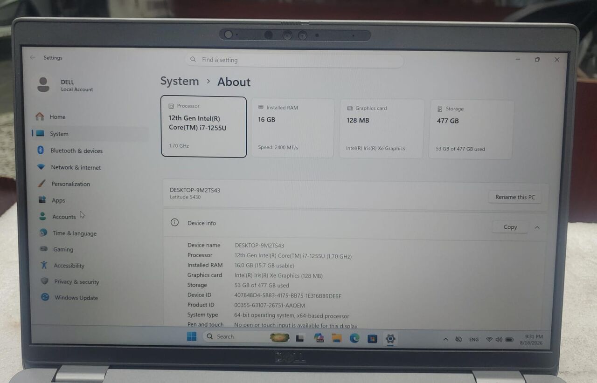Show hidden system tray icons
This screenshot has width=597, height=383.
tap(445, 339)
